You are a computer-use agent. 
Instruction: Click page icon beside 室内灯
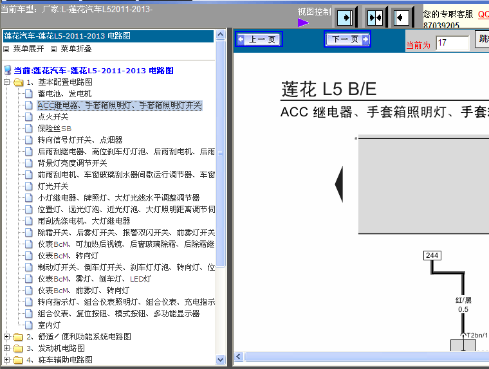29,325
